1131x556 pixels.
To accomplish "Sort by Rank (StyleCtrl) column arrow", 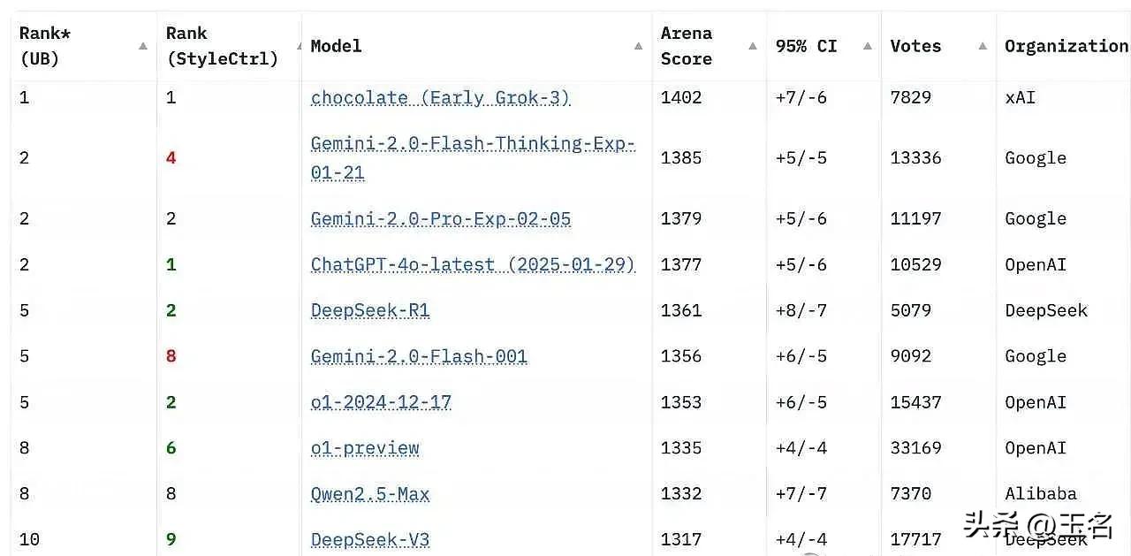I will (298, 46).
